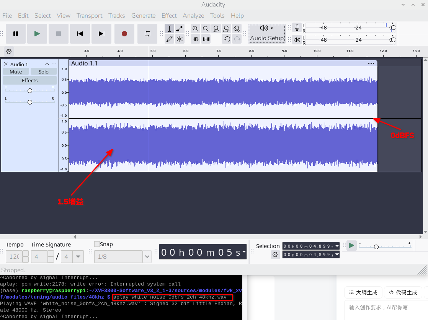Open the Tools menu

[x=217, y=16]
